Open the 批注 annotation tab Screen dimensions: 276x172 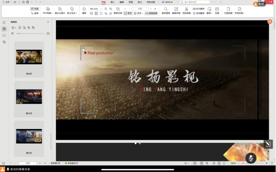(x=140, y=2)
